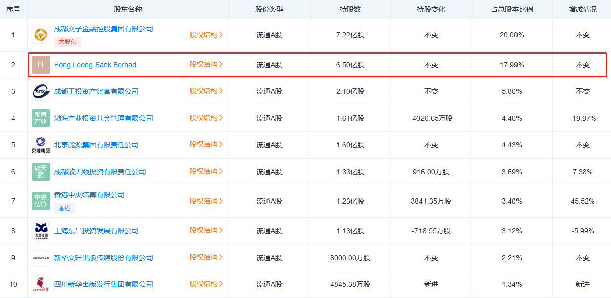611x298 pixels.
Task: Open 香港中央结算有限公司 link
Action: coord(89,195)
